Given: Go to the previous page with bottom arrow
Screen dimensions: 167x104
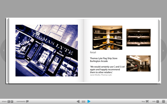Looking at the screenshot, I should (78, 101).
